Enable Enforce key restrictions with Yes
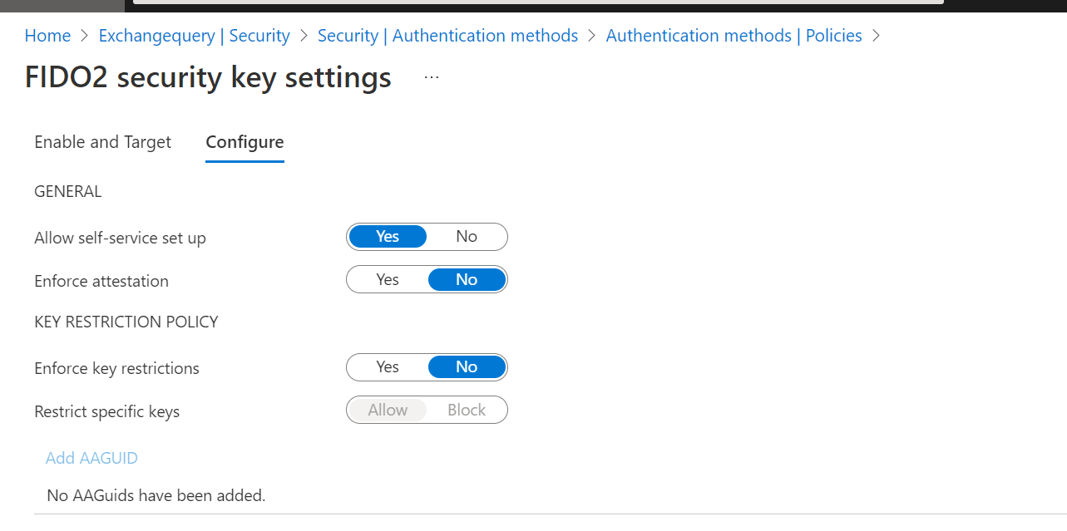 coord(388,367)
